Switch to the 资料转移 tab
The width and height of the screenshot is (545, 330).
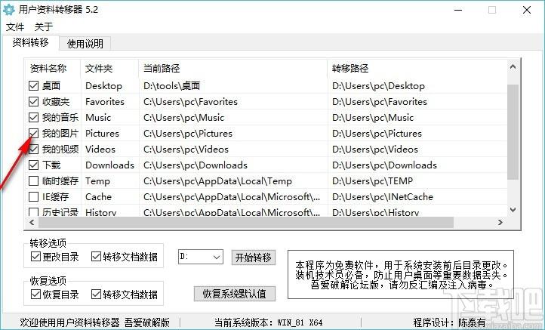31,43
